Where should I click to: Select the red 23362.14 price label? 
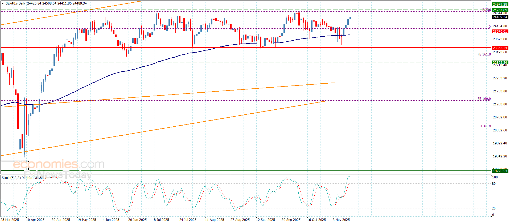pyautogui.click(x=500, y=48)
